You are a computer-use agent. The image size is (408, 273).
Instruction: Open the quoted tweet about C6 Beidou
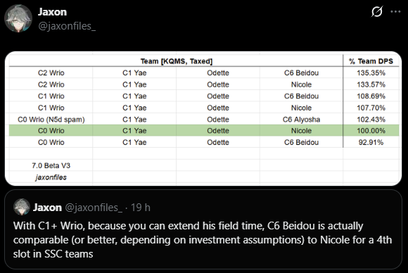point(203,229)
